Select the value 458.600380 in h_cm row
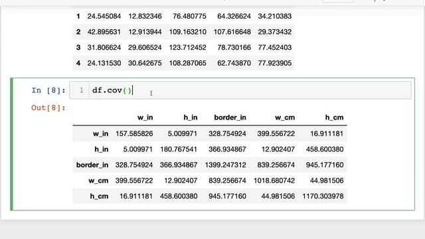 (179, 197)
